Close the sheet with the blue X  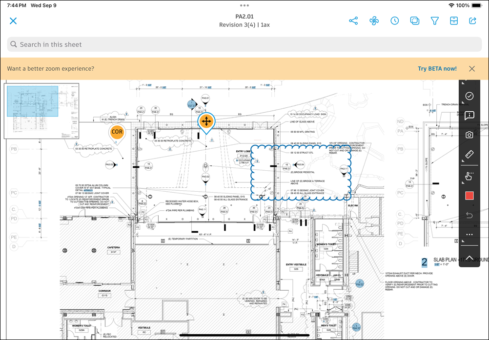[13, 21]
